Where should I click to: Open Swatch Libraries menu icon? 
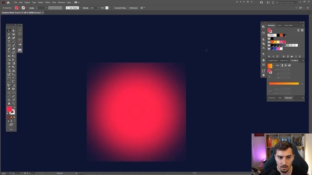(x=269, y=56)
